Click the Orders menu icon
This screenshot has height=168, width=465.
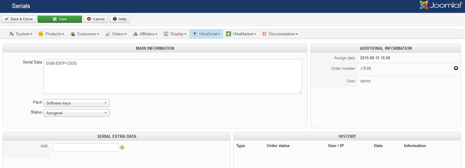108,34
